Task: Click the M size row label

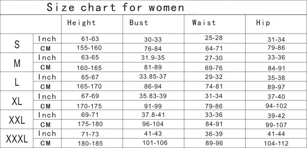Action: (17, 63)
